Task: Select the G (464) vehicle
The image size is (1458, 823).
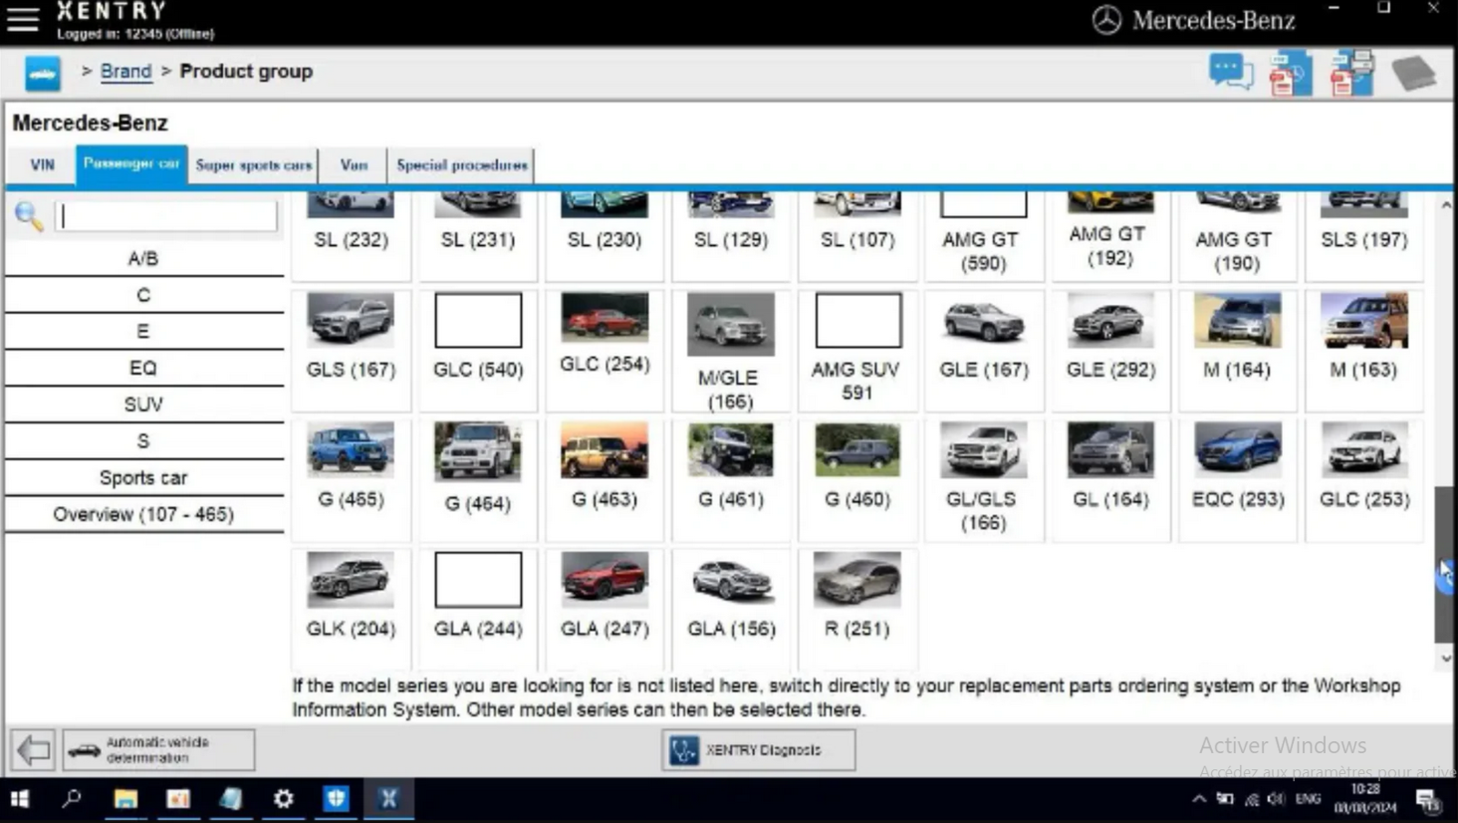Action: point(478,479)
